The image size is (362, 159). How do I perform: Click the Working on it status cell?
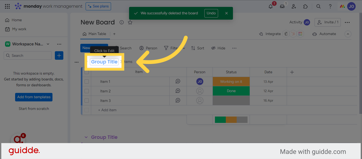click(231, 81)
